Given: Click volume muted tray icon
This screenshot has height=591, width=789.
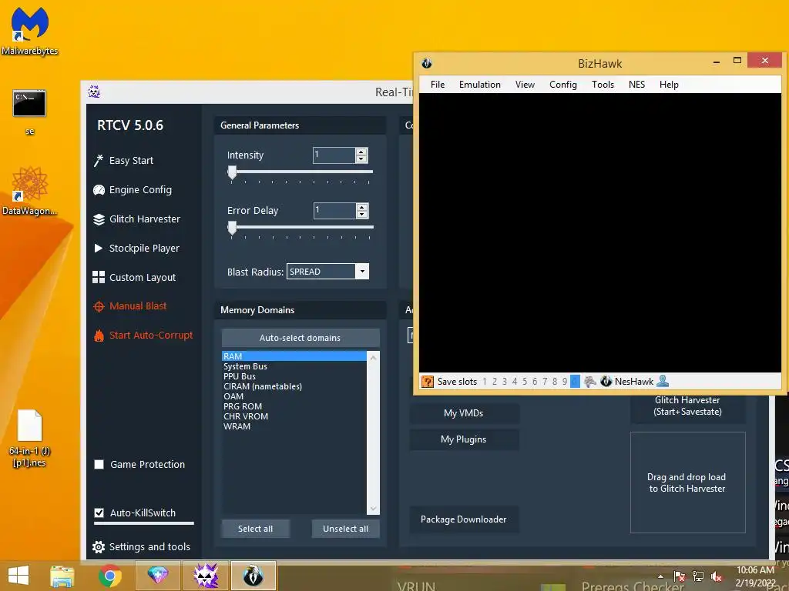Looking at the screenshot, I should click(x=716, y=576).
